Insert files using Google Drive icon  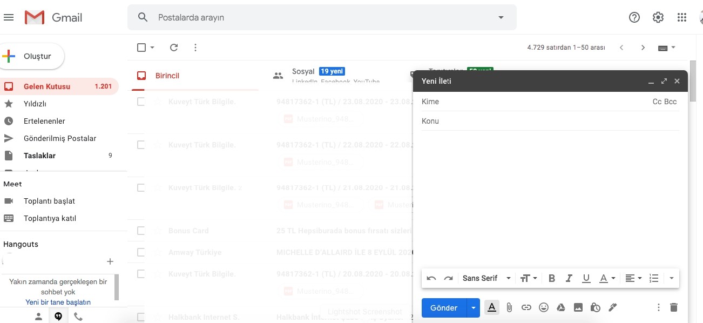[x=561, y=308]
